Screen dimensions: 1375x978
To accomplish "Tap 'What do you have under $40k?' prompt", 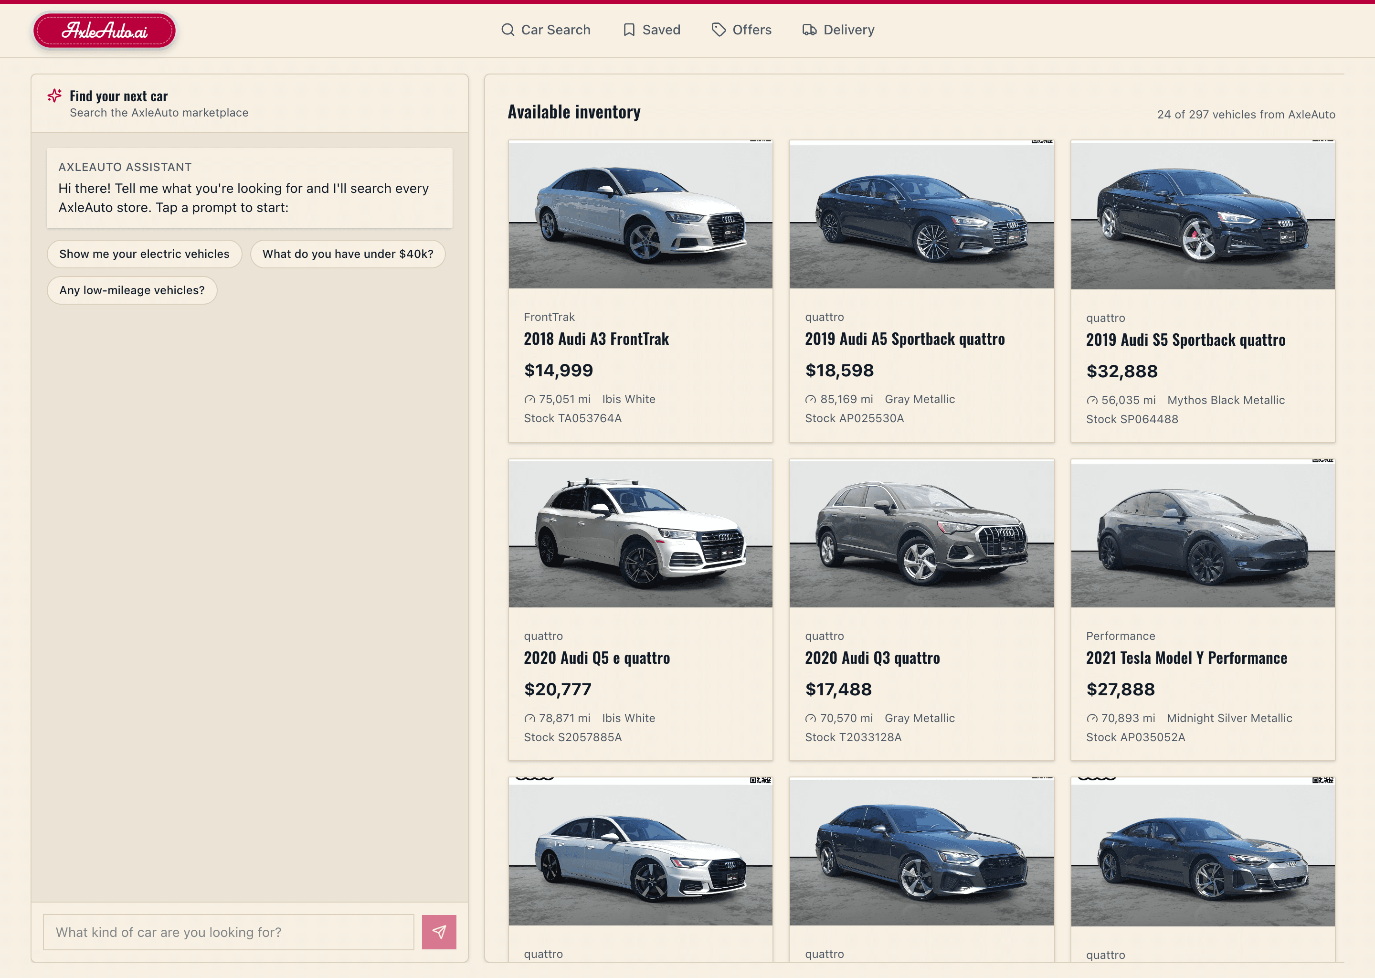I will pos(348,254).
